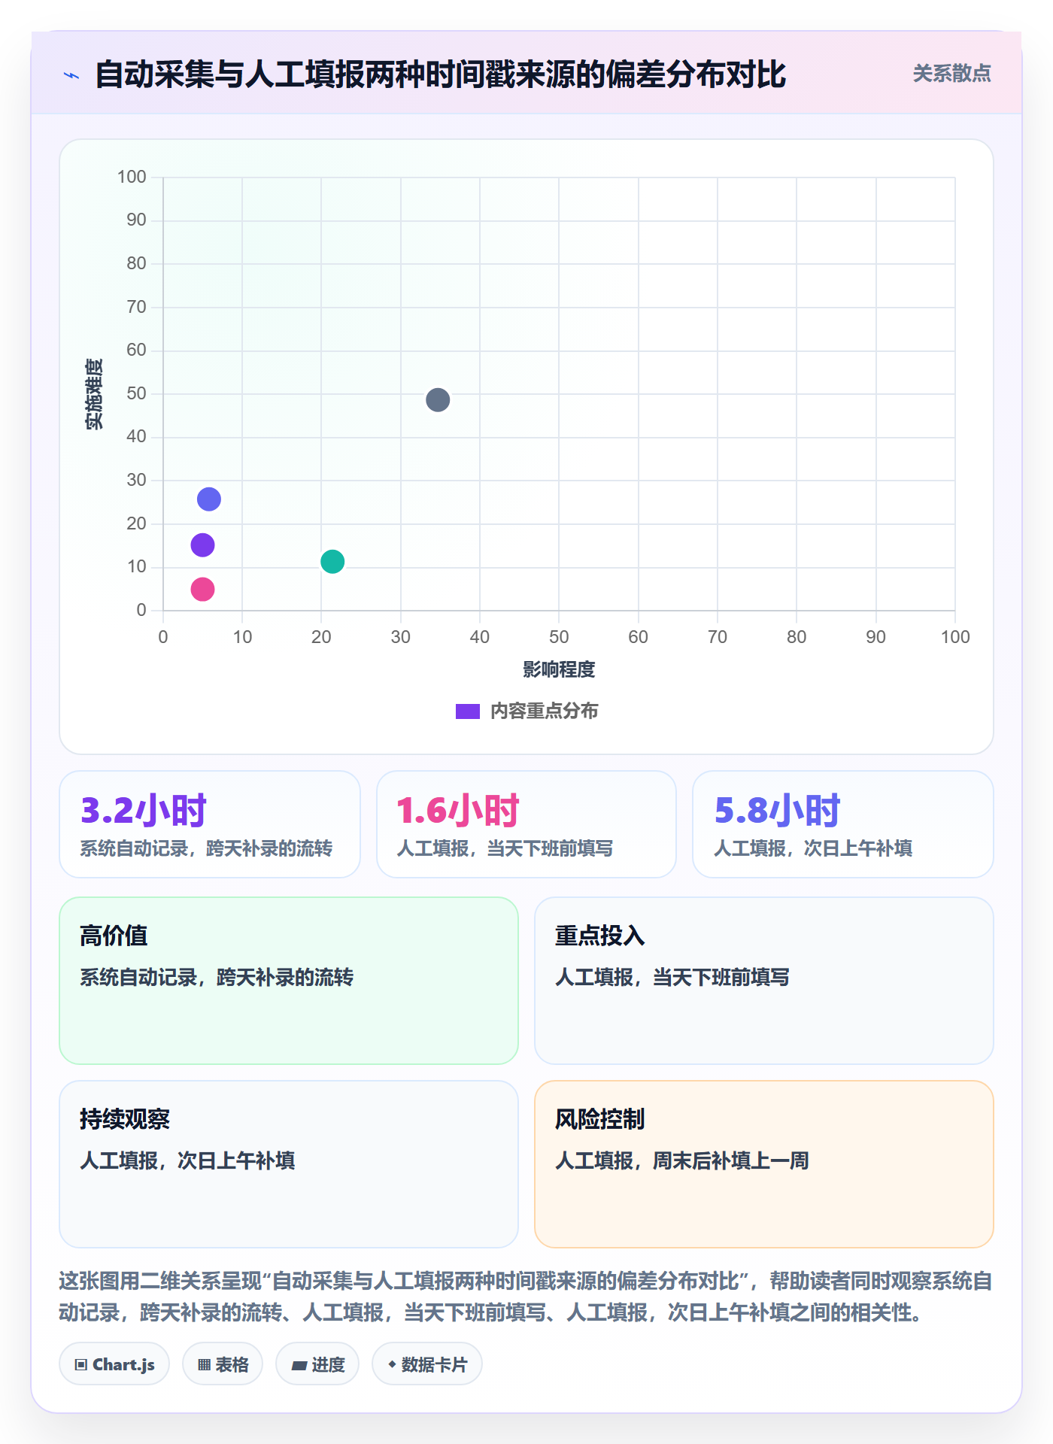Image resolution: width=1053 pixels, height=1444 pixels.
Task: Click the description text in the 重点投入 card
Action: coord(672,978)
